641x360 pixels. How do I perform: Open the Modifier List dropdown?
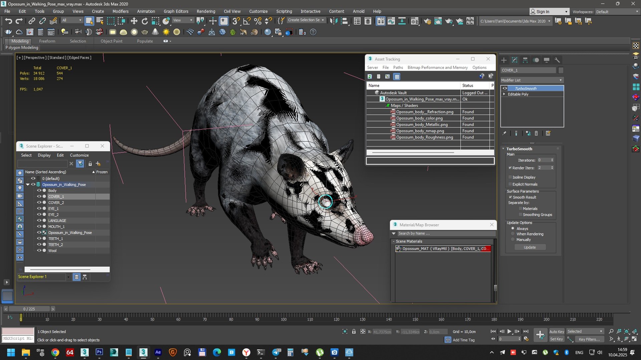532,80
